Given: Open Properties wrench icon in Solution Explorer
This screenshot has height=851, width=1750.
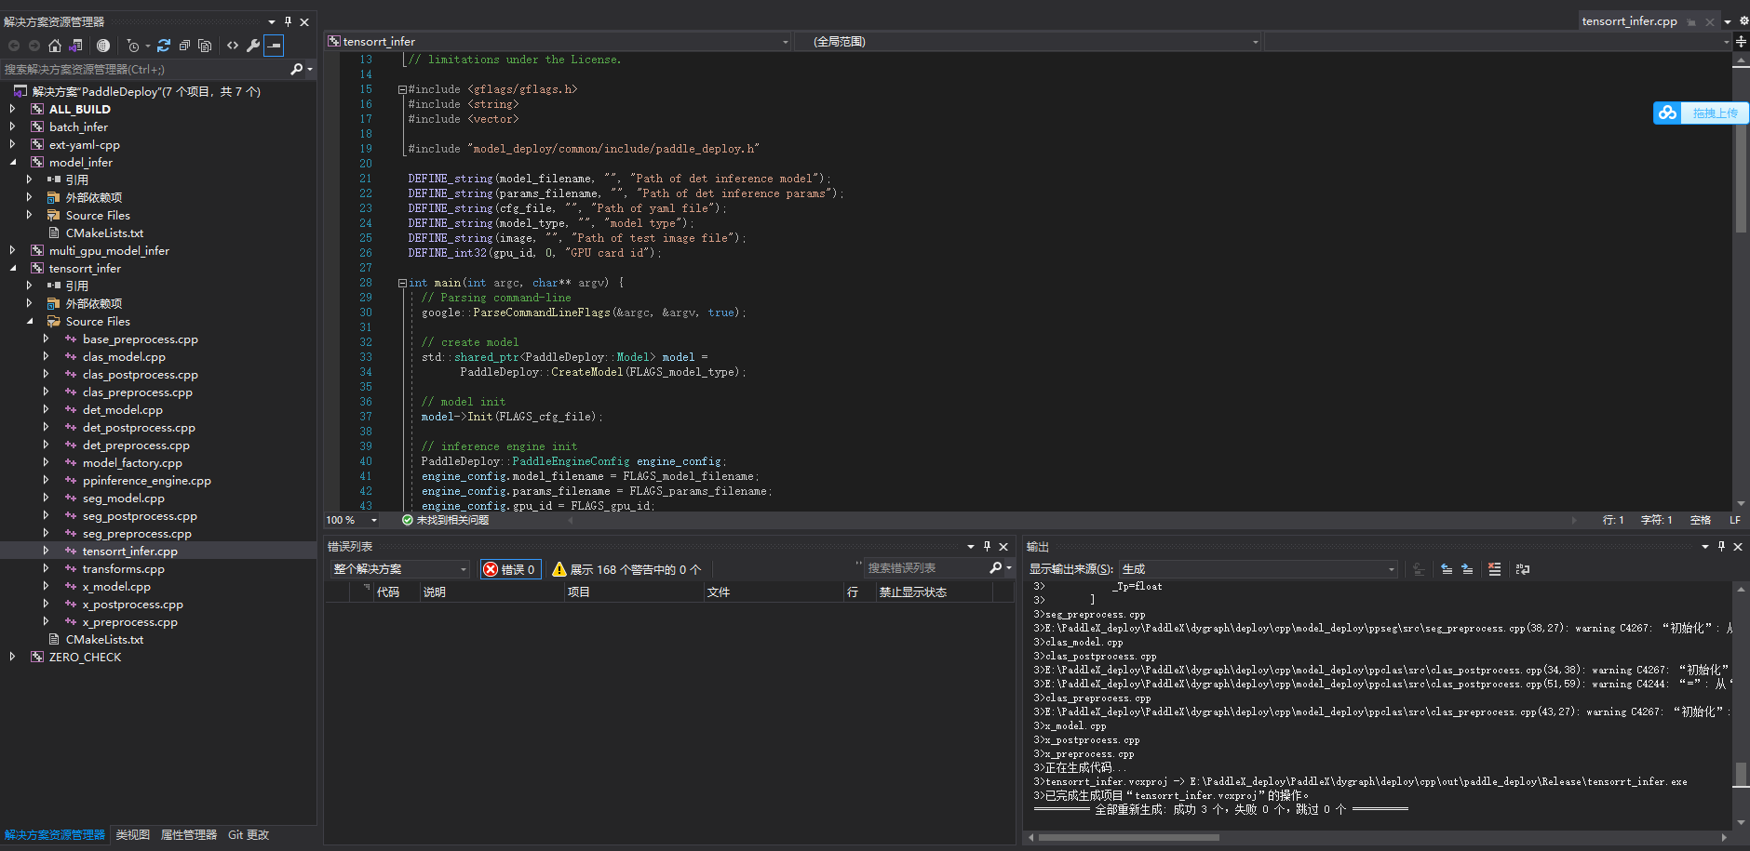Looking at the screenshot, I should click(x=252, y=46).
